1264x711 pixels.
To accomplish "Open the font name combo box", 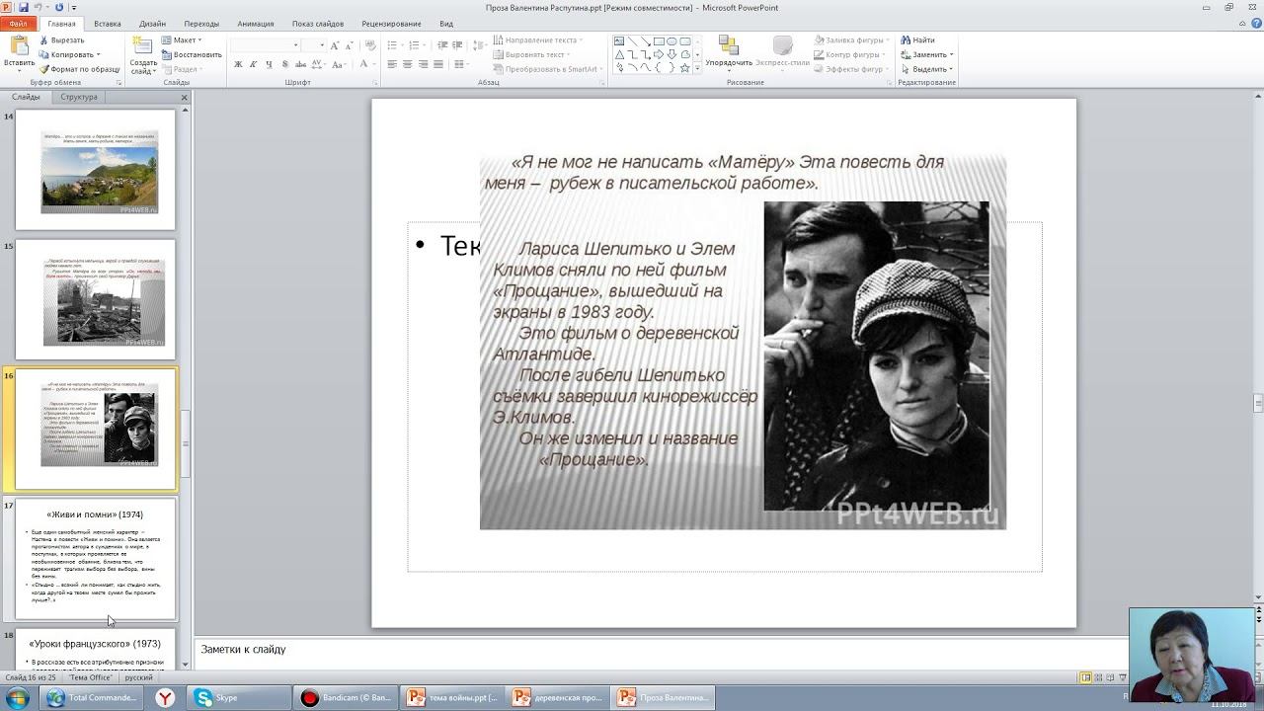I will click(266, 45).
